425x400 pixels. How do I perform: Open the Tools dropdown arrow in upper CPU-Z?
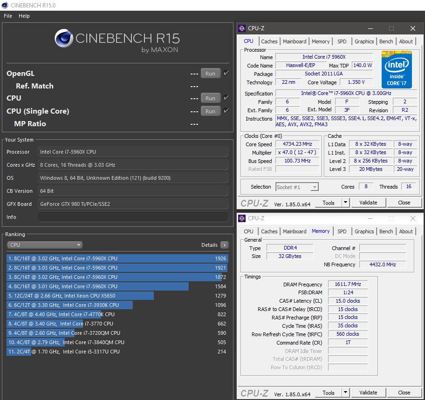point(345,203)
